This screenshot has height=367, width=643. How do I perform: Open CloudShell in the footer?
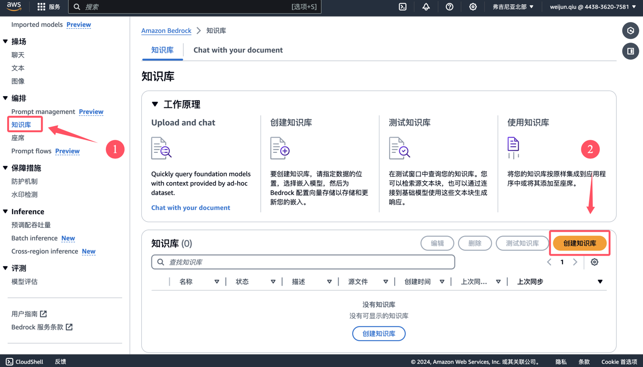click(x=24, y=361)
